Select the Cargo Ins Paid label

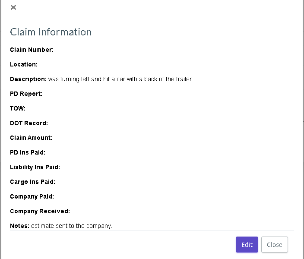32,182
